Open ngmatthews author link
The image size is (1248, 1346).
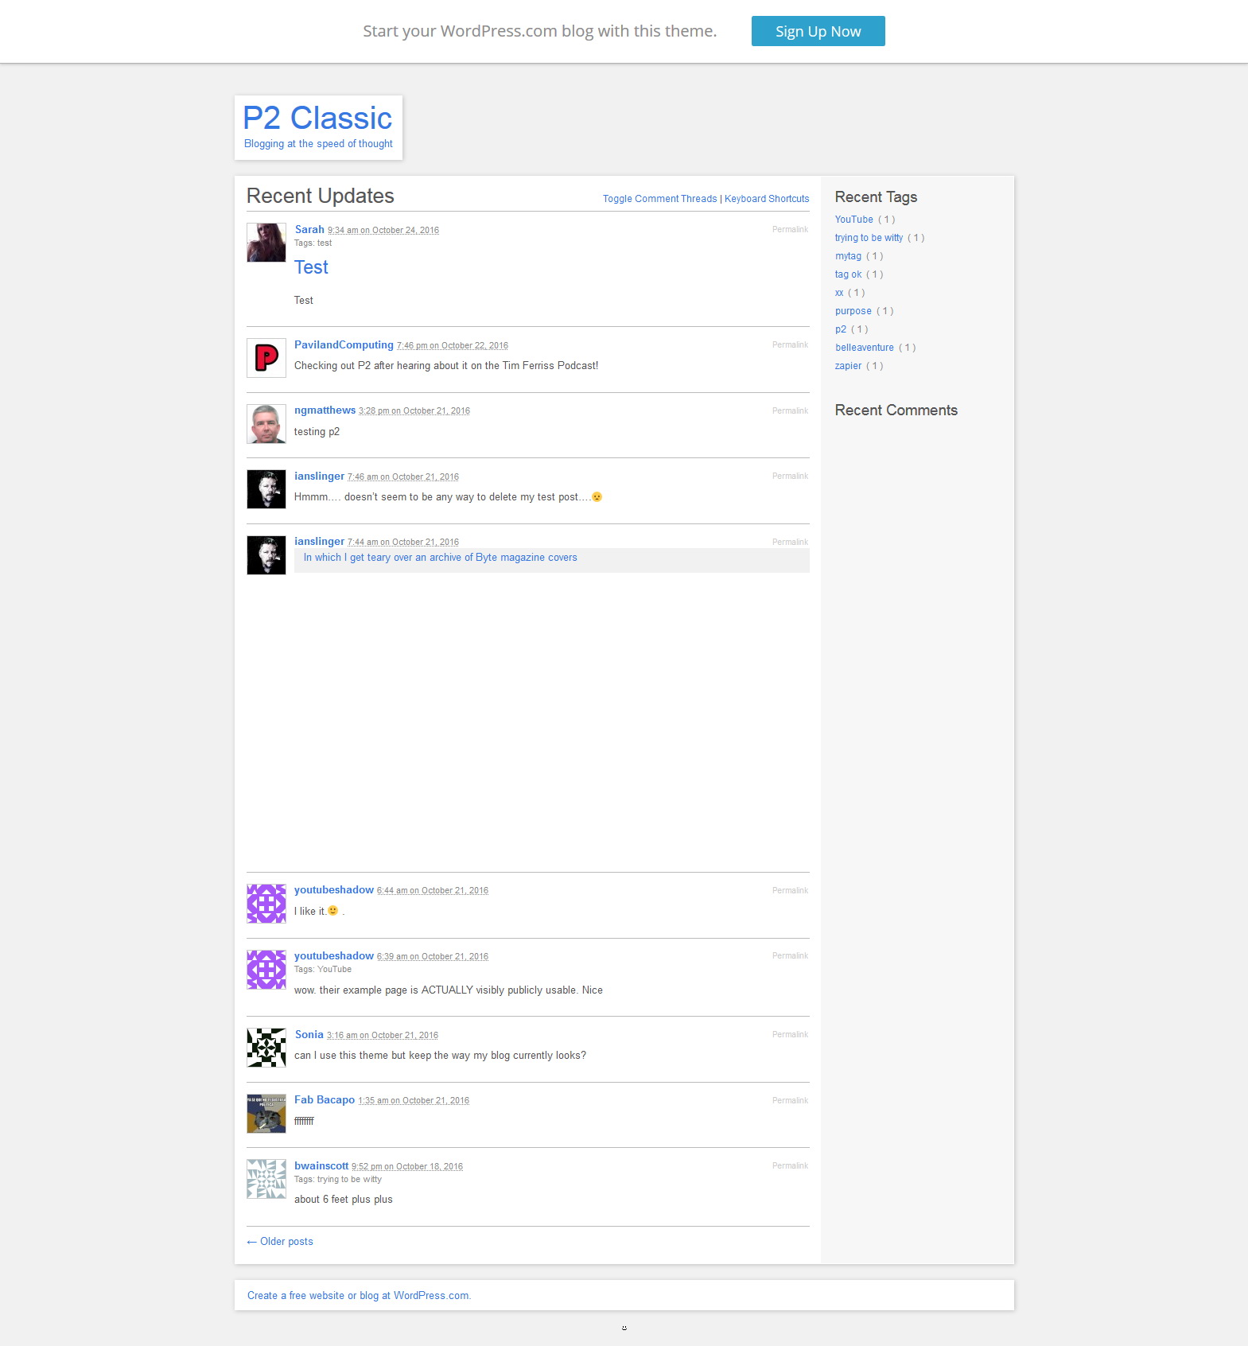click(325, 410)
